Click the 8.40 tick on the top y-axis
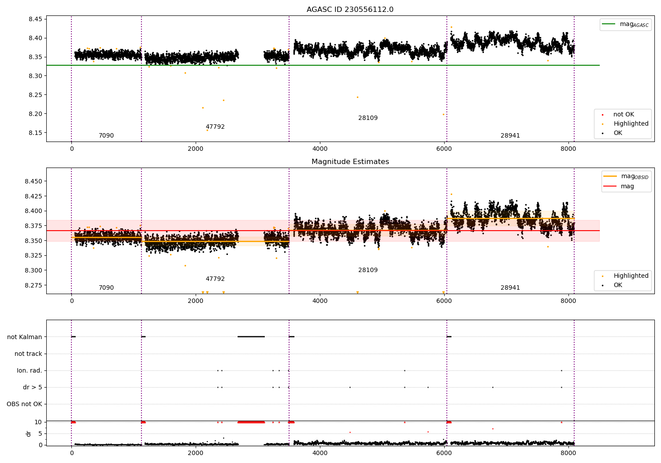Screen dimensions: 661x463 pos(35,38)
